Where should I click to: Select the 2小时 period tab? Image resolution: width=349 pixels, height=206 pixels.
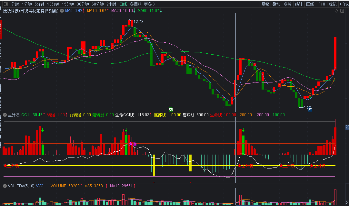click(111, 4)
